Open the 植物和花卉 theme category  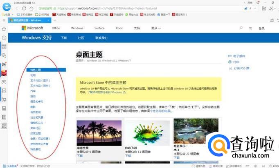pos(37,123)
